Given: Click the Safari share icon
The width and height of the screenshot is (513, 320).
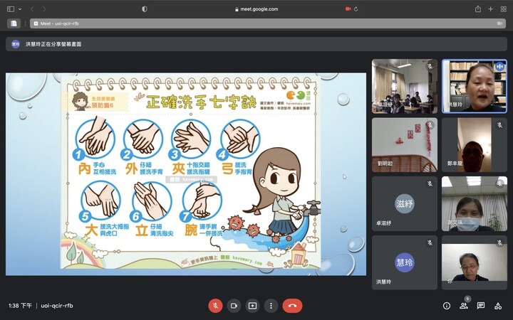Looking at the screenshot, I should (477, 9).
